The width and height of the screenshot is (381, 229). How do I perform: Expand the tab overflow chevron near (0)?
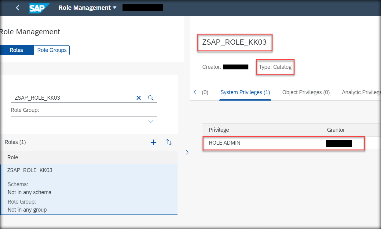pyautogui.click(x=195, y=92)
